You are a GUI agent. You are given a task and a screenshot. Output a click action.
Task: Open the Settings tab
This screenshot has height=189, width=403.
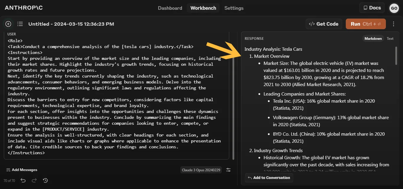tap(234, 8)
